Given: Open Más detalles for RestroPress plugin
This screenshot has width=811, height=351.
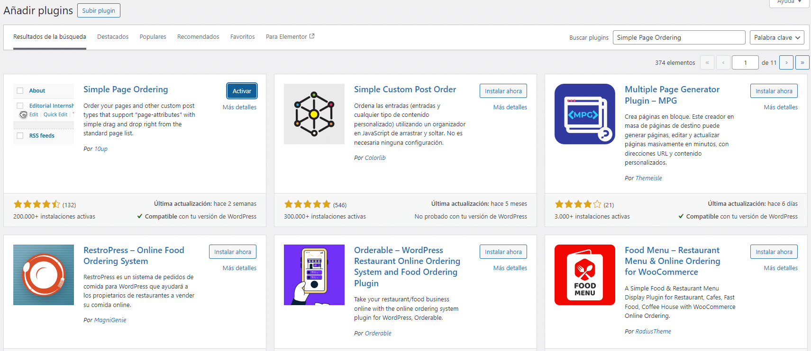Looking at the screenshot, I should click(x=239, y=268).
